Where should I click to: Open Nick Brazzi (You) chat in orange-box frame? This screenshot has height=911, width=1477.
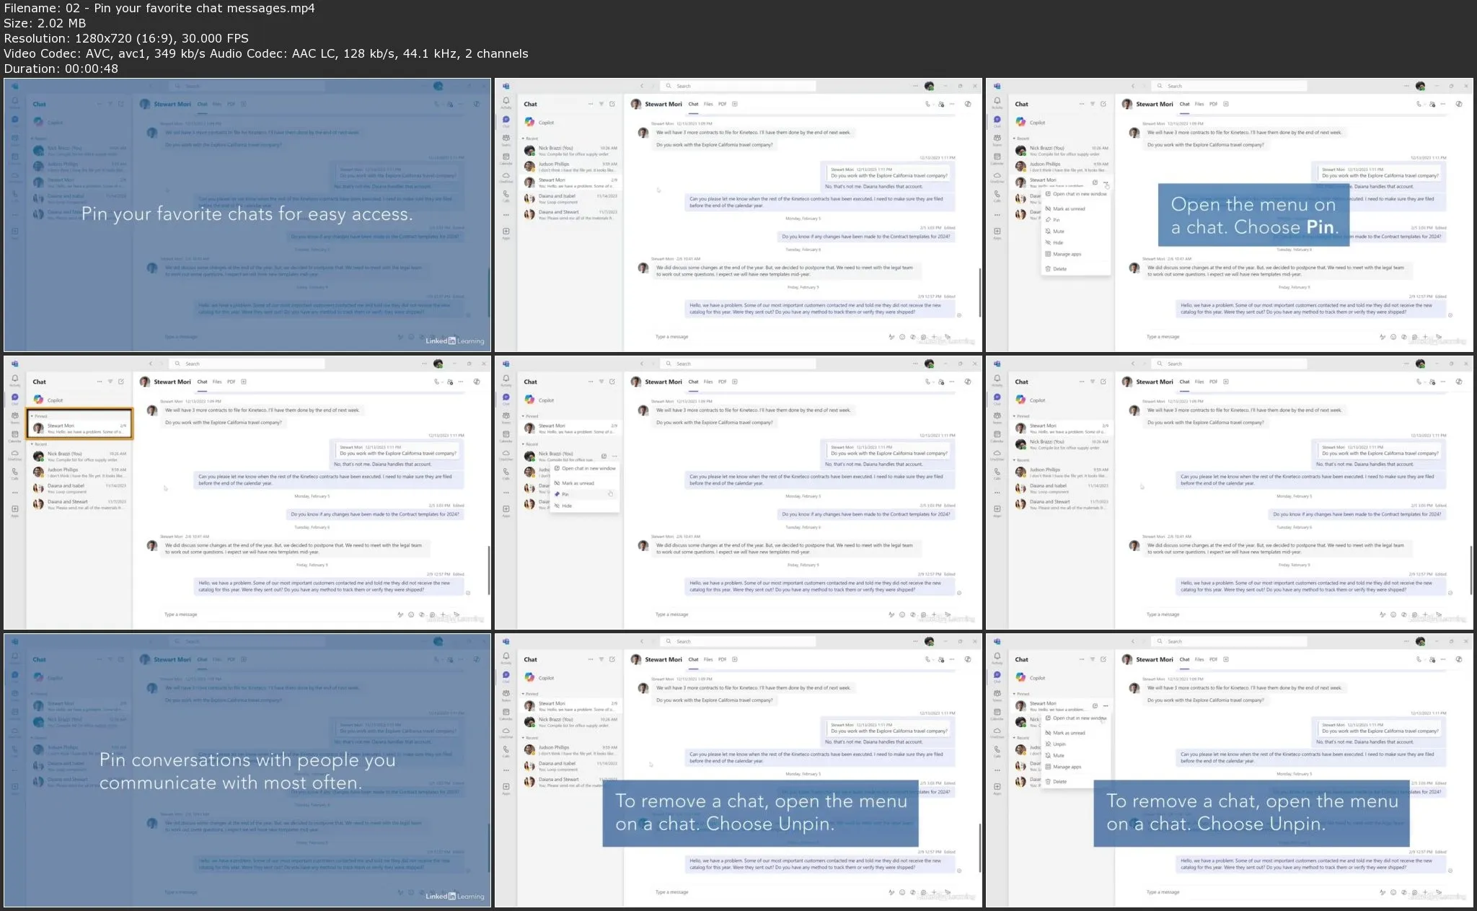click(79, 457)
